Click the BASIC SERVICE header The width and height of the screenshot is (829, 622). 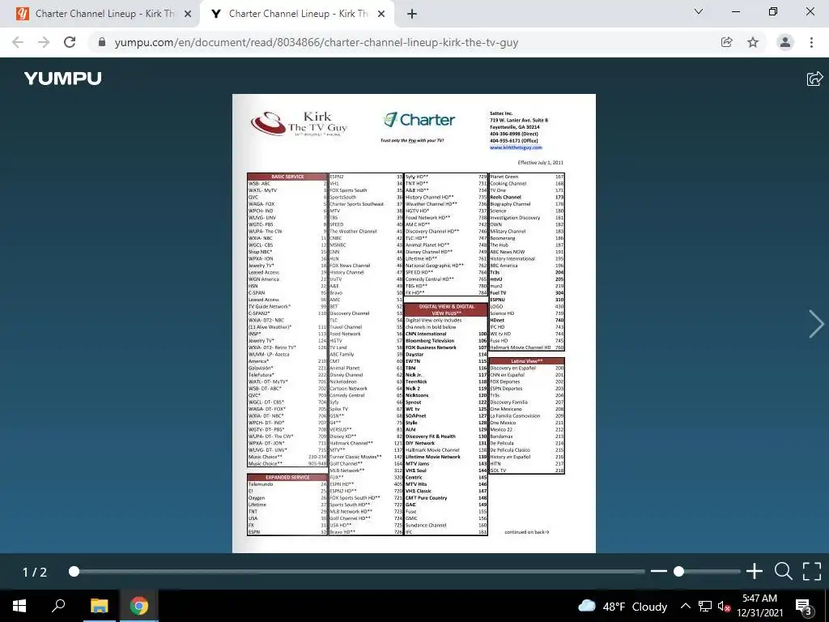tap(287, 177)
